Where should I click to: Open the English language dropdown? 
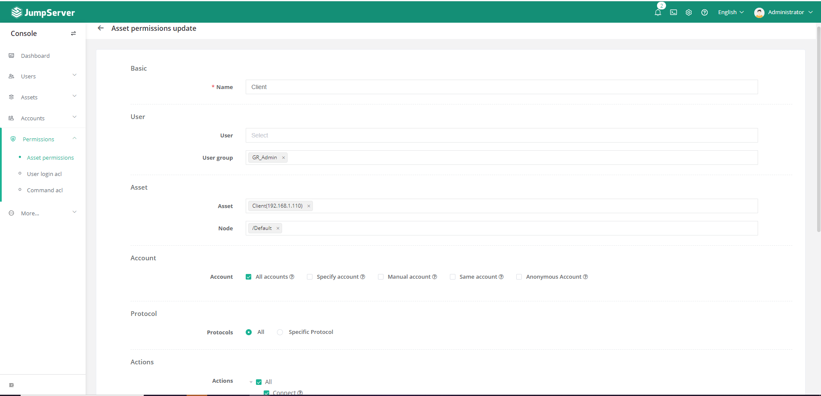[731, 12]
